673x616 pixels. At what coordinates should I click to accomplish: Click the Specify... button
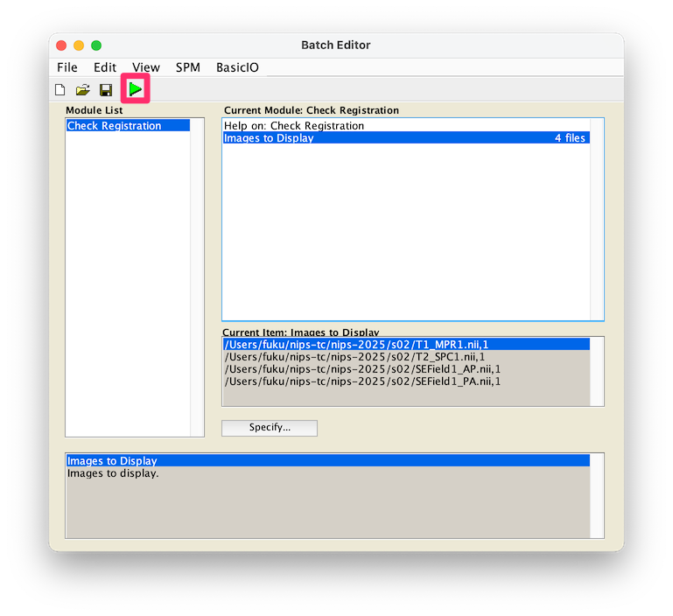(x=270, y=428)
